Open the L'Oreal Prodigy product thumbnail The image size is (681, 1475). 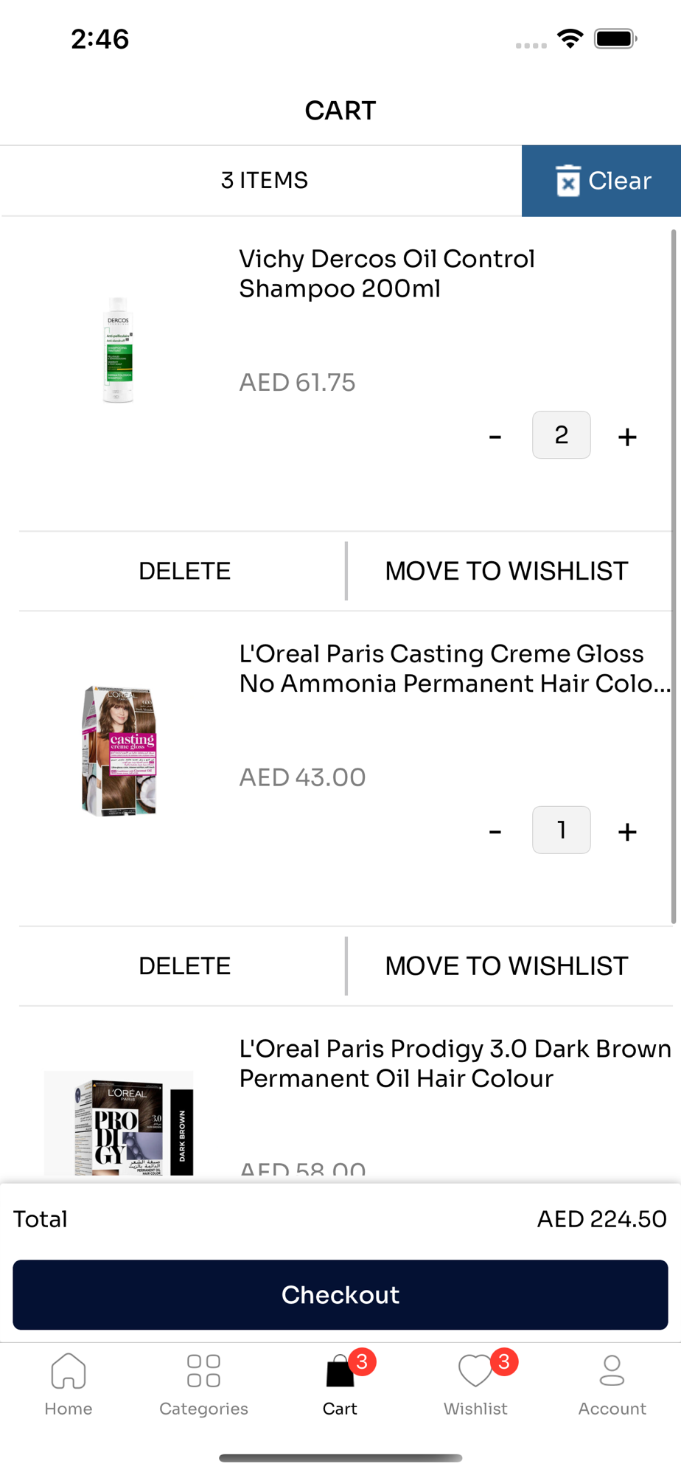click(119, 1123)
